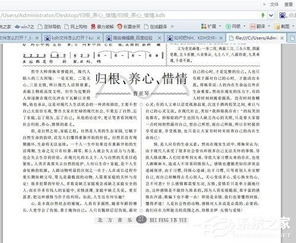
Task: Click the 扩展 extensions button
Action: [x=208, y=26]
